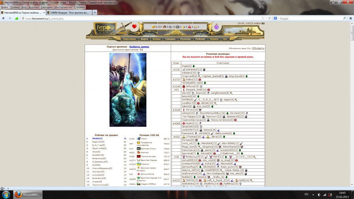Open the Битвы navigation tab
Image resolution: width=354 pixels, height=199 pixels.
(x=156, y=39)
